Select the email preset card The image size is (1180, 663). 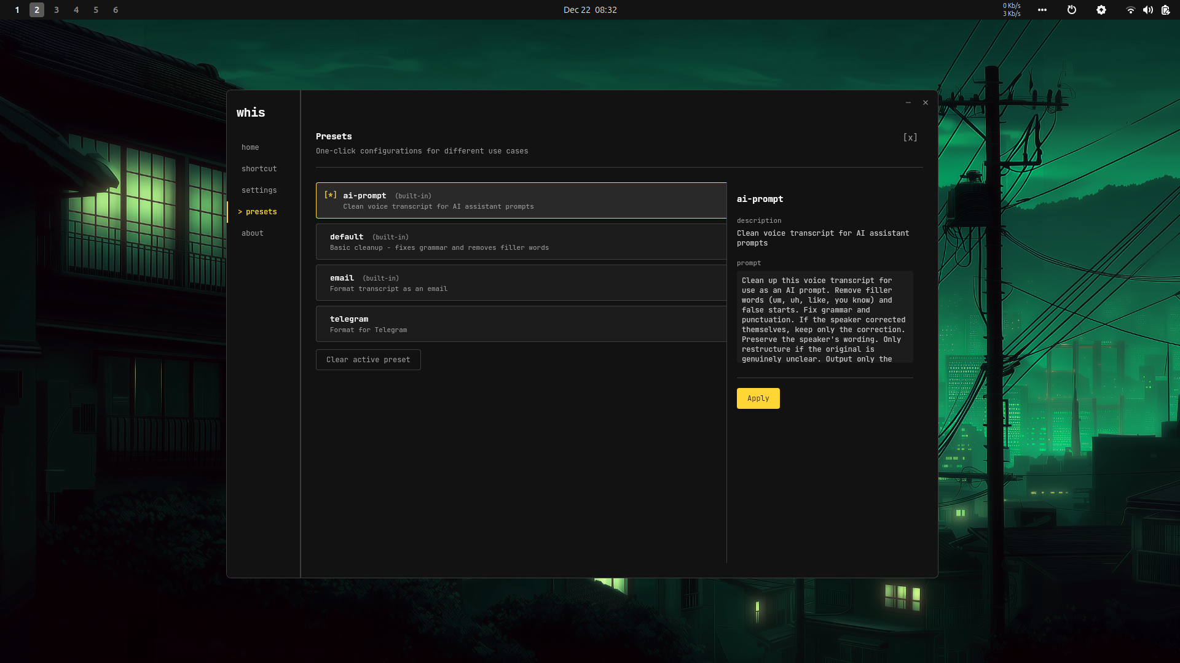pos(521,282)
